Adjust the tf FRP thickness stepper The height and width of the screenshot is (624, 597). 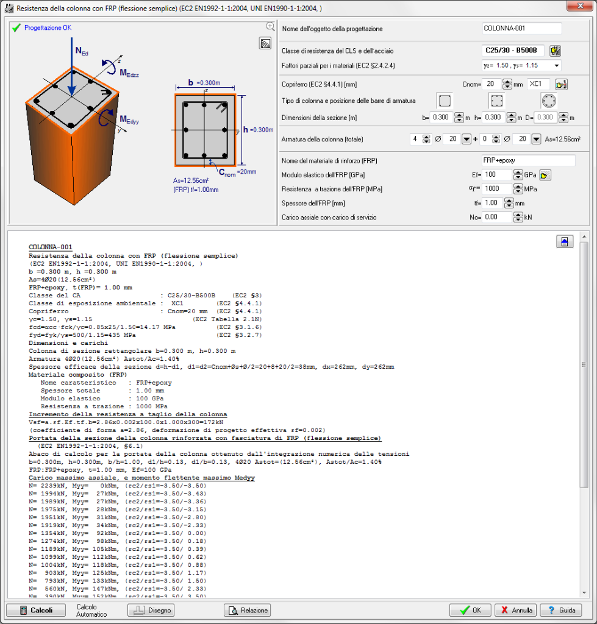pyautogui.click(x=509, y=204)
